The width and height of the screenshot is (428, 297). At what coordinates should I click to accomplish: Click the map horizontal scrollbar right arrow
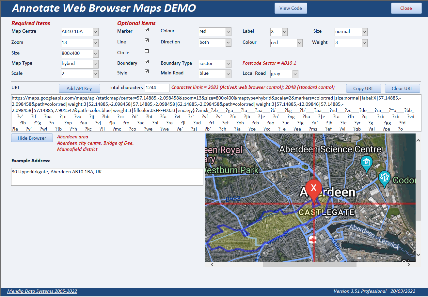(409, 265)
